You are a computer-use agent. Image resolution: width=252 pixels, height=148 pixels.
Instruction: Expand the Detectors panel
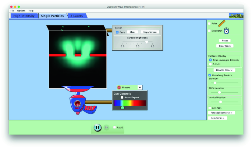coord(217,118)
